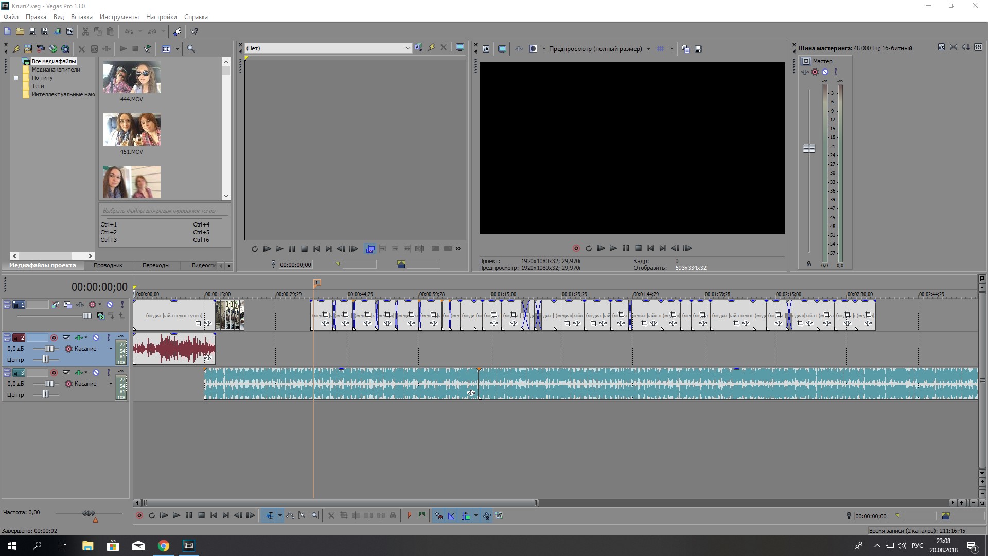Solo audio track 3
Image resolution: width=988 pixels, height=556 pixels.
click(108, 373)
